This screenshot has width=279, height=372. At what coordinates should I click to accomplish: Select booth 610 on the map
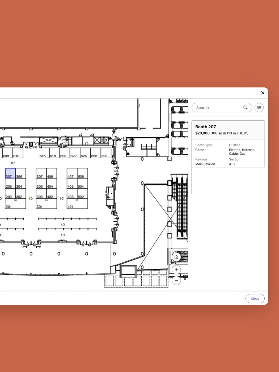pyautogui.click(x=18, y=153)
